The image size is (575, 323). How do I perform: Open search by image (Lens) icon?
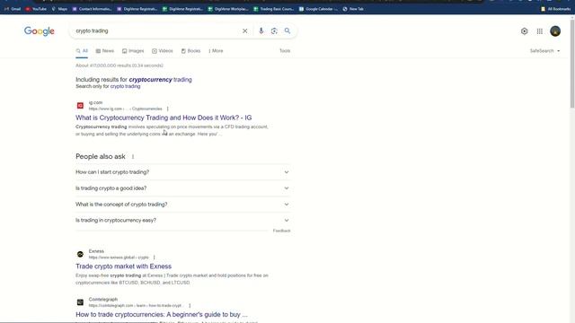[274, 31]
